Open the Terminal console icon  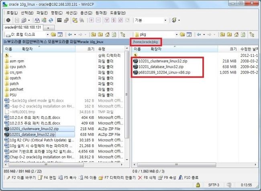pos(59,21)
